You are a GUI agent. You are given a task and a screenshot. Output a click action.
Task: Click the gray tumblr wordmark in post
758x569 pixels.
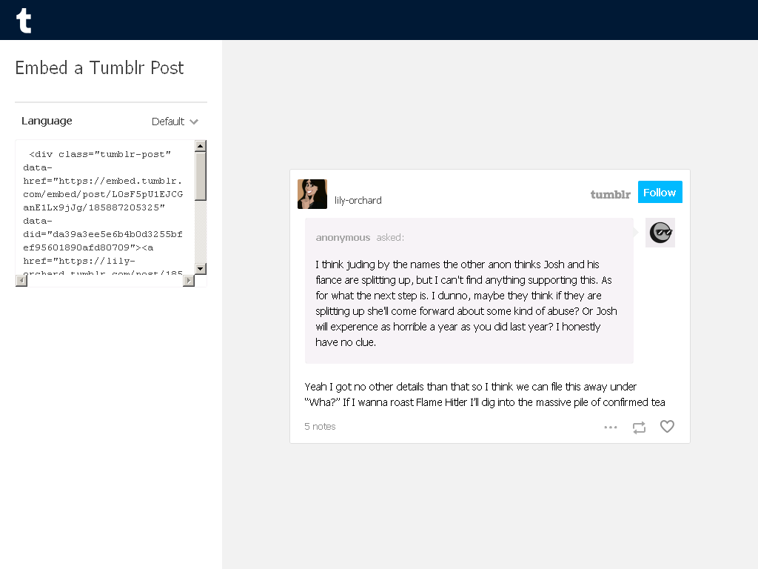611,195
